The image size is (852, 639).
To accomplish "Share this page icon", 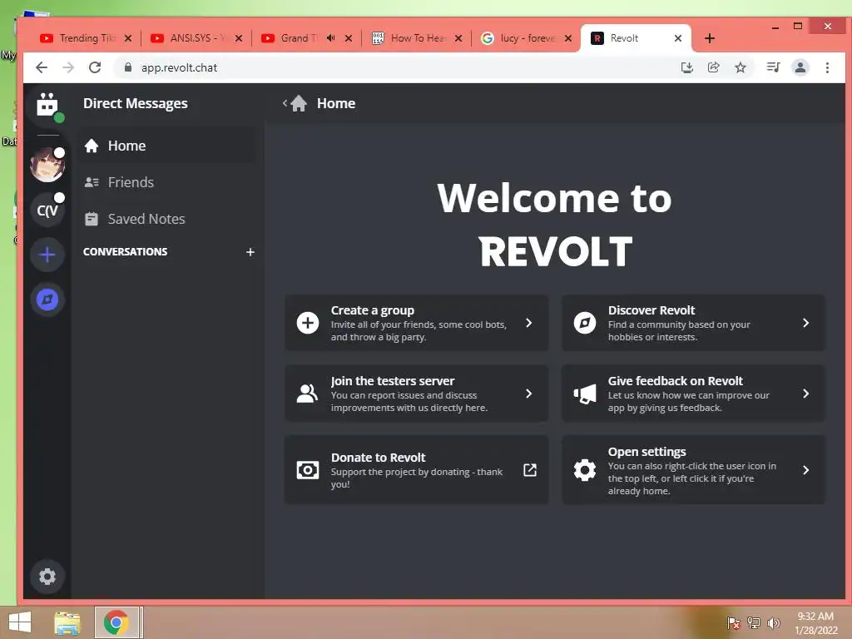I will point(713,67).
